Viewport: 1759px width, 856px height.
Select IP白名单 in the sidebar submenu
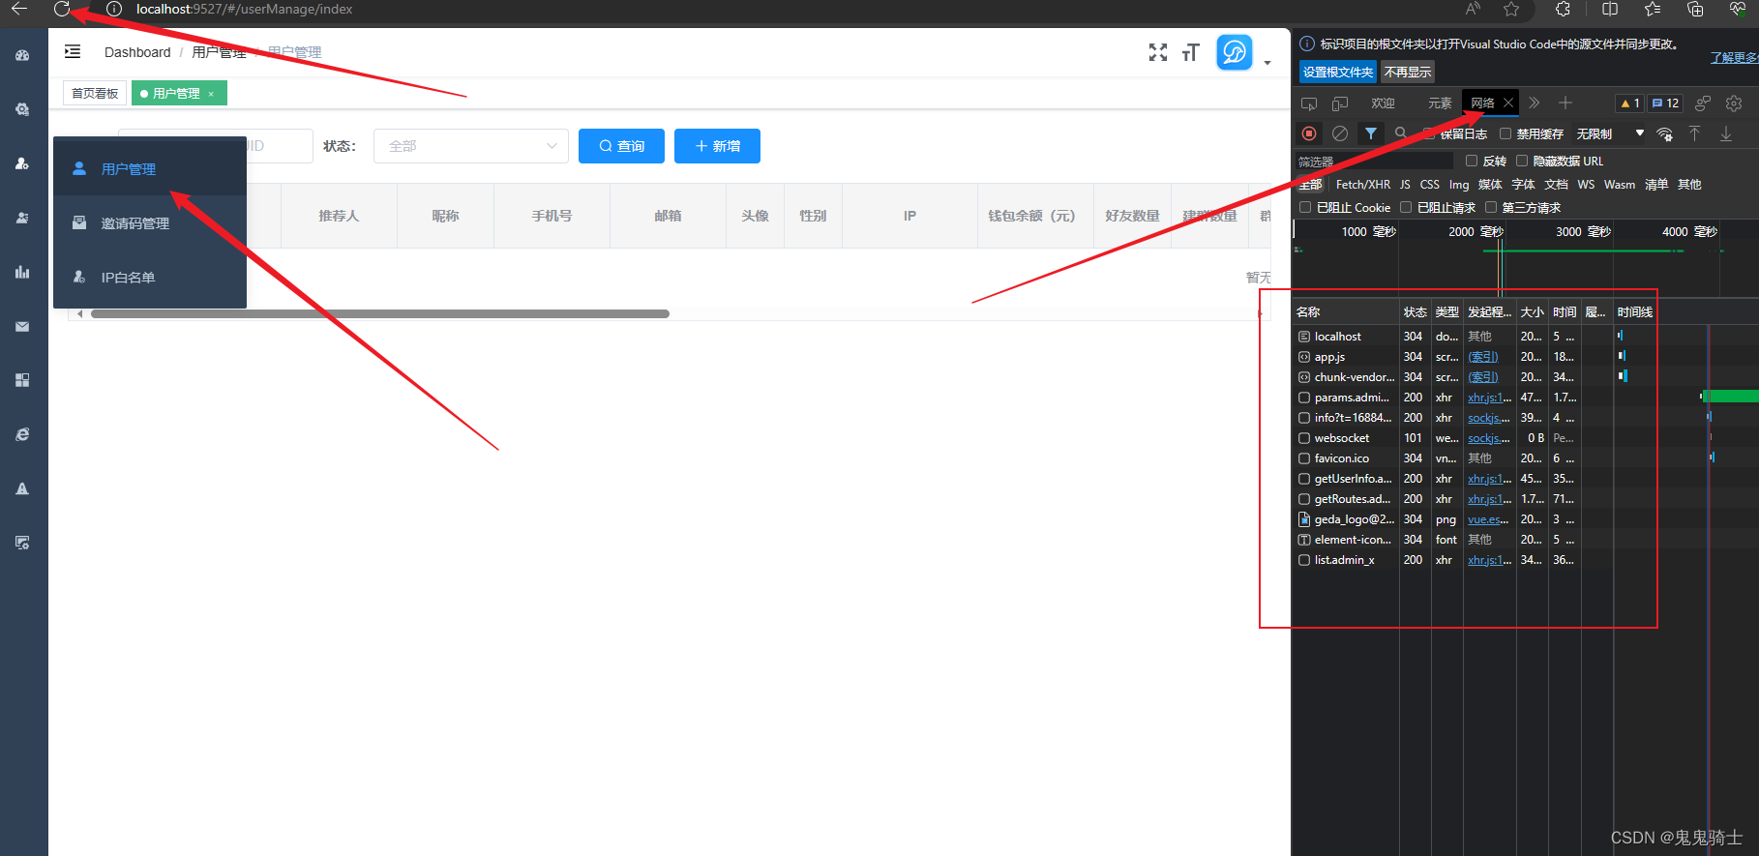coord(150,278)
